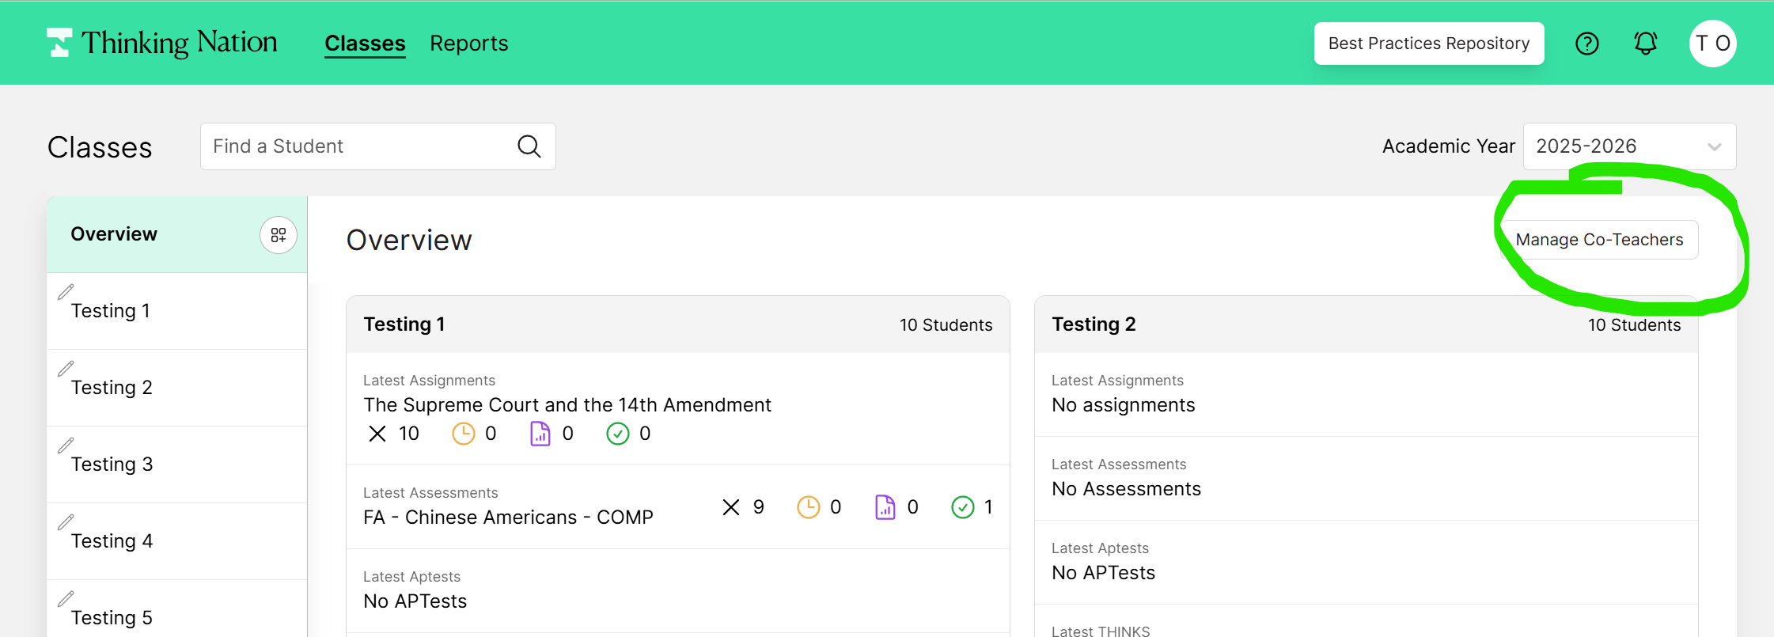Image resolution: width=1774 pixels, height=637 pixels.
Task: Switch to the Reports tab
Action: pyautogui.click(x=469, y=44)
